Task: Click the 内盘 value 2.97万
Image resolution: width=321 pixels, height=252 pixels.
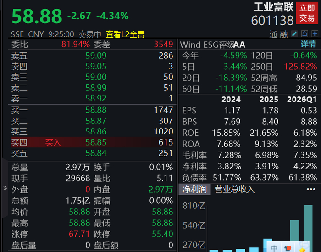Action: [160, 190]
